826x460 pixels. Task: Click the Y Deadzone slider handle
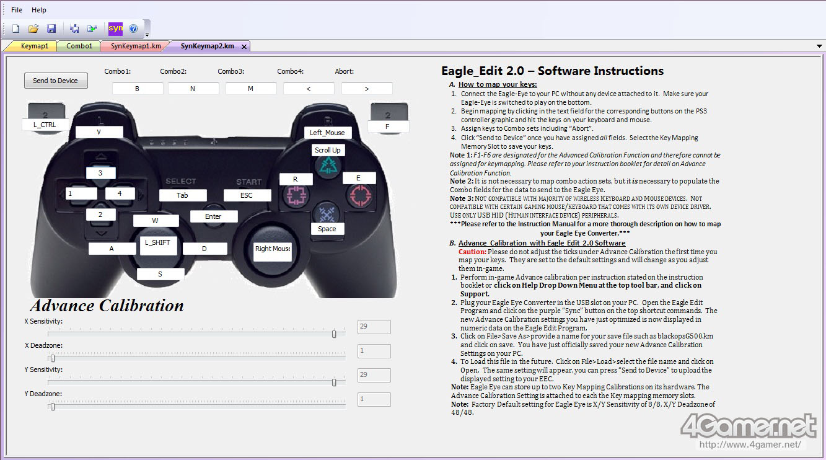pyautogui.click(x=53, y=406)
